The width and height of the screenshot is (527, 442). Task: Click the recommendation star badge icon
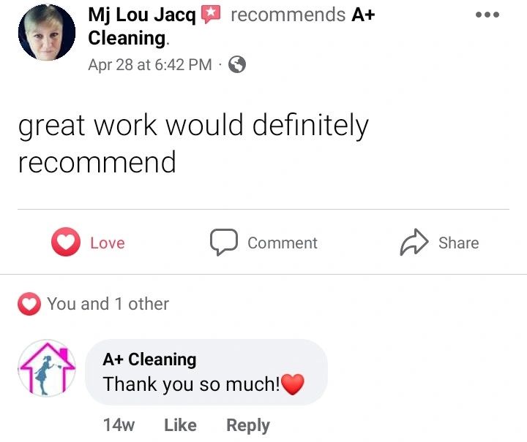(x=210, y=15)
